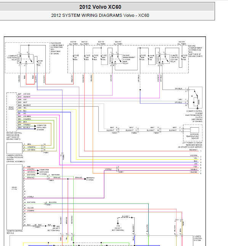Click "GRY/BLK" wire label at clutch connector
The height and width of the screenshot is (246, 228).
tap(178, 89)
